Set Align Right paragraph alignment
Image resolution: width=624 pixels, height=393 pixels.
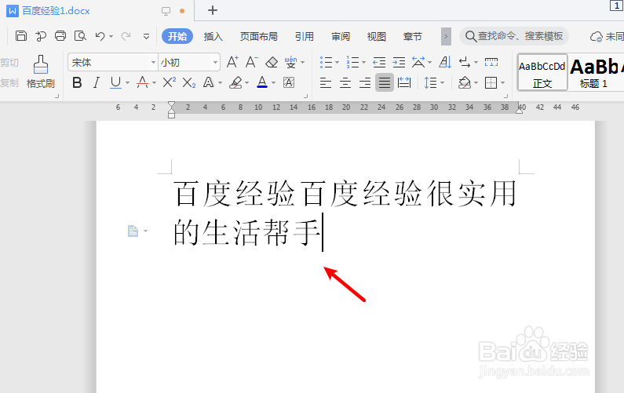(364, 82)
